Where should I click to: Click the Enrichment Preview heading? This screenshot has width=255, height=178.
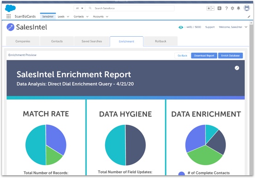point(23,55)
